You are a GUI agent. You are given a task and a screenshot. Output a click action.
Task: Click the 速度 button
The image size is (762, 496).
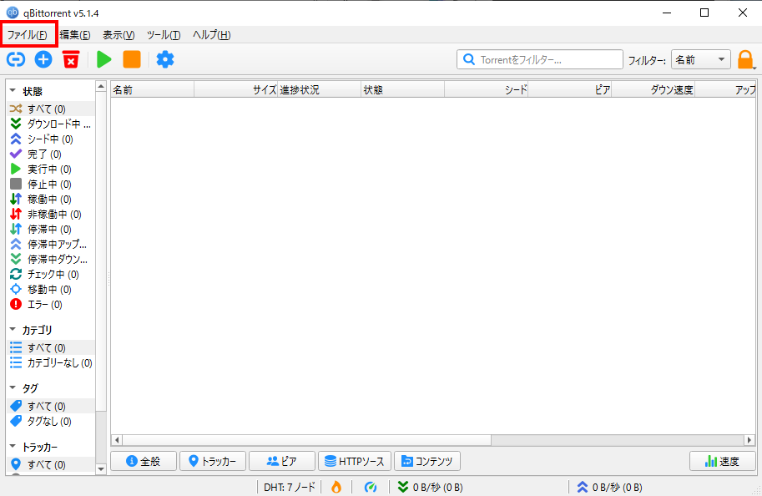click(722, 461)
